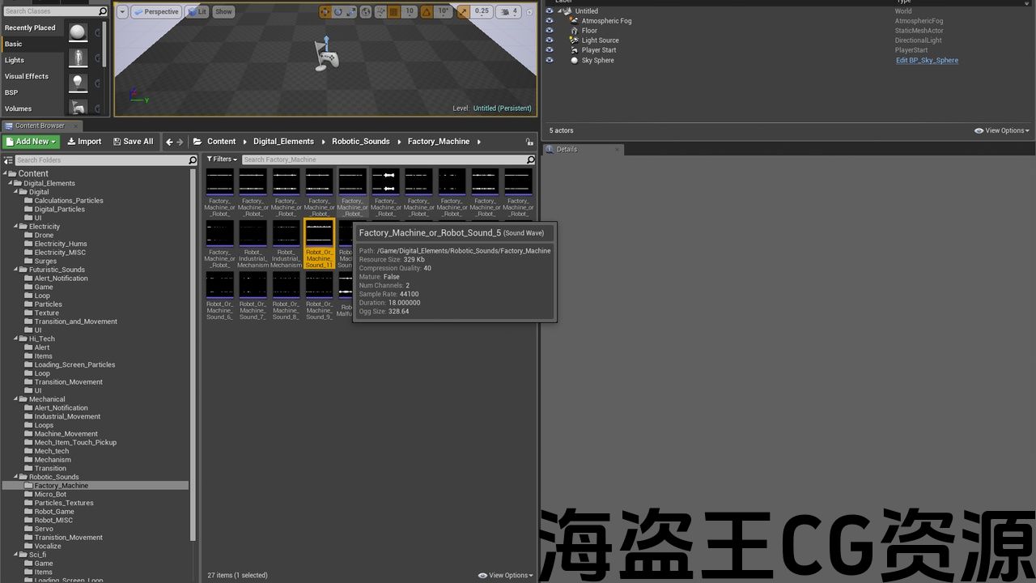Click the Content Browser lock icon

(529, 142)
